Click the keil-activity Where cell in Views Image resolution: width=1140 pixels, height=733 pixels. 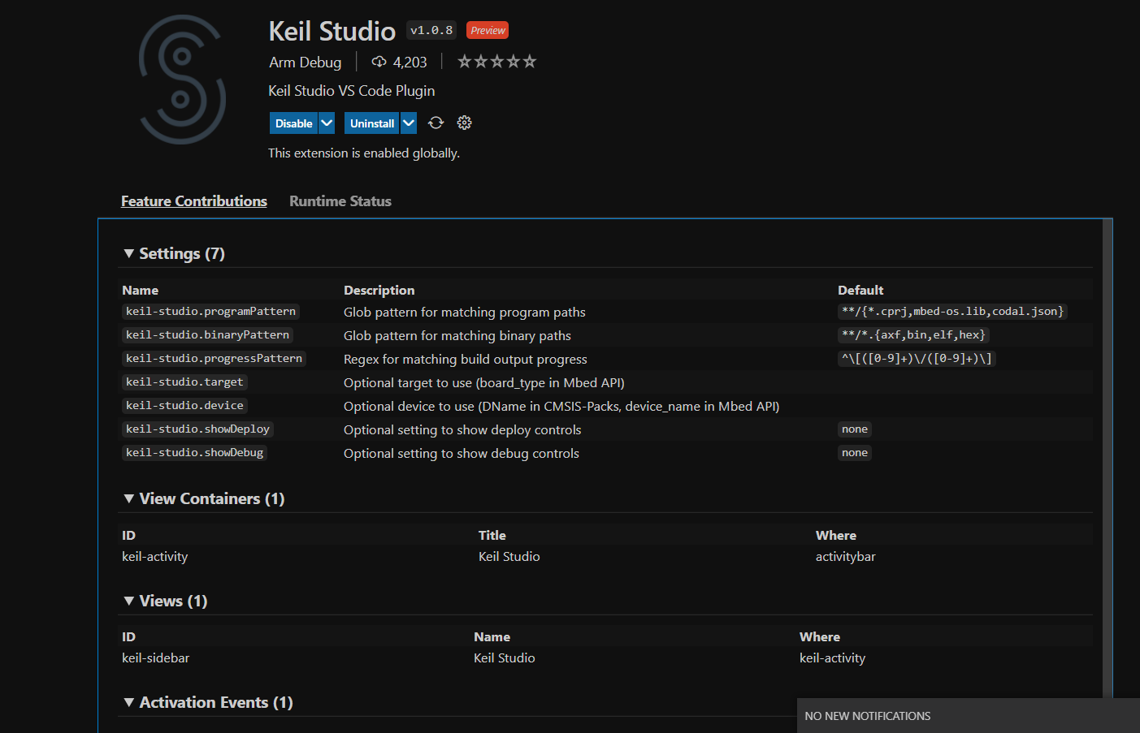point(833,658)
